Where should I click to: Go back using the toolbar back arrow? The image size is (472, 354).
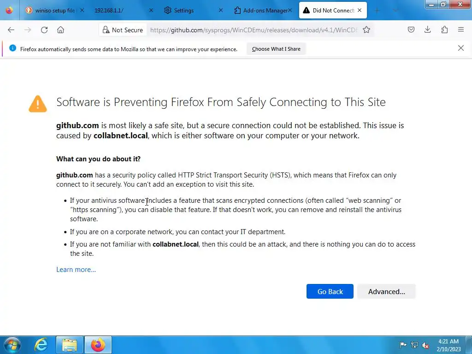click(11, 30)
